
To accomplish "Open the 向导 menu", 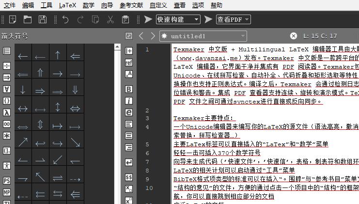I will [107, 5].
